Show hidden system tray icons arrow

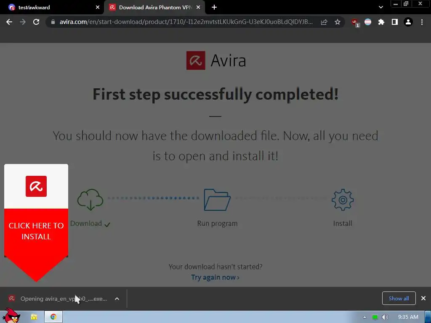tap(364, 317)
